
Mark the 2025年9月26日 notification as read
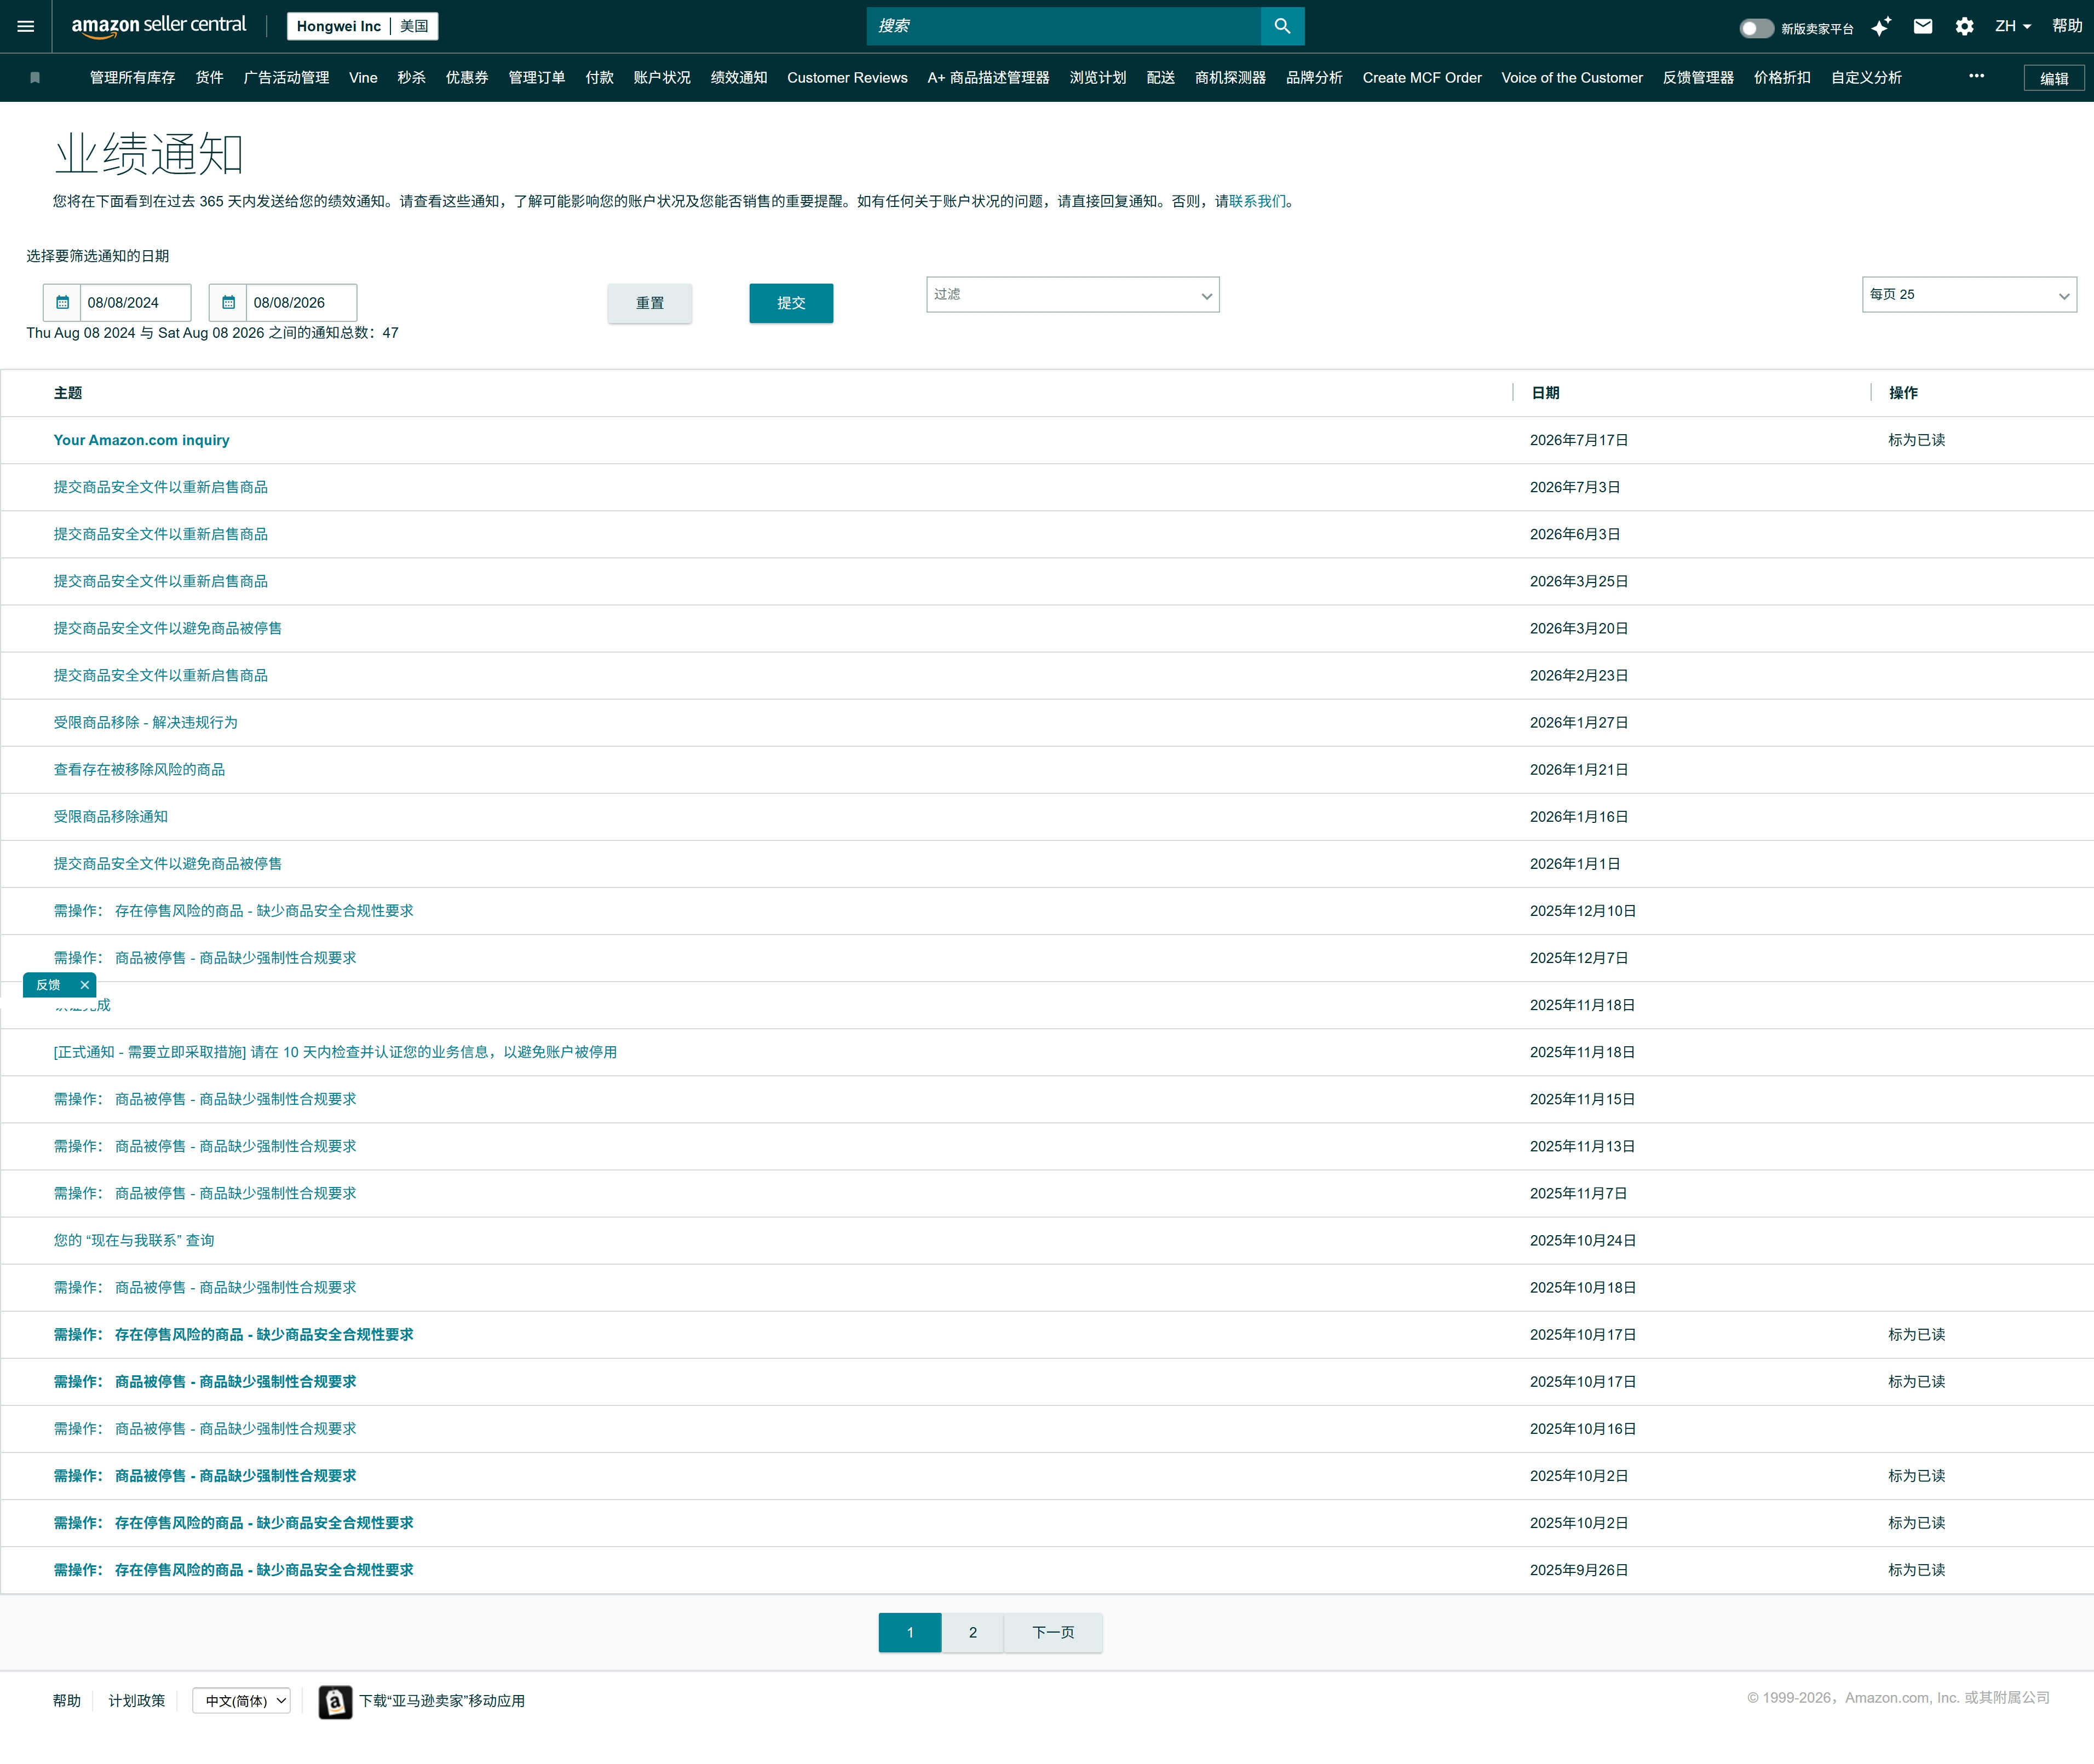1916,1570
